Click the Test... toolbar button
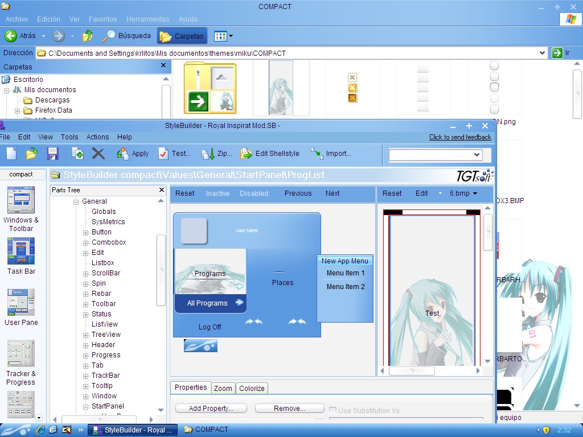This screenshot has height=437, width=583. 174,154
